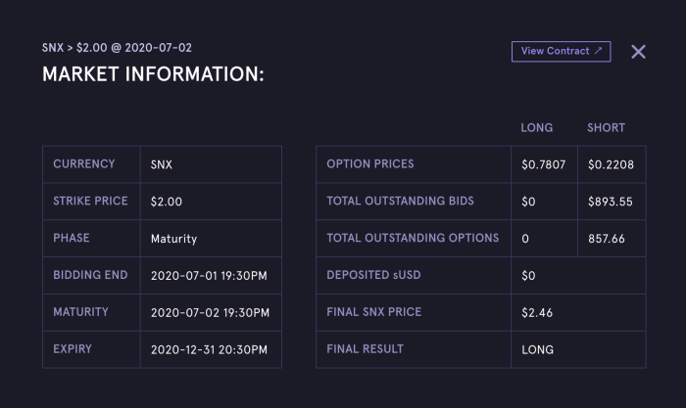This screenshot has height=408, width=686.
Task: Select the final SNX price $2.46
Action: pyautogui.click(x=537, y=313)
